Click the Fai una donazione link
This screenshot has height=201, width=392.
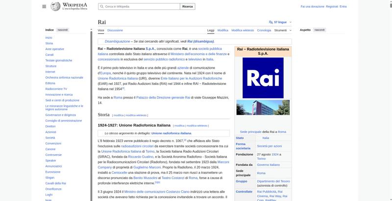coord(312,6)
